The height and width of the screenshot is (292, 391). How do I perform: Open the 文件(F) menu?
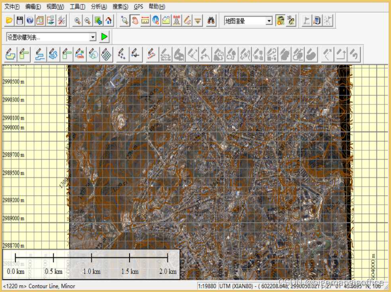click(x=12, y=7)
